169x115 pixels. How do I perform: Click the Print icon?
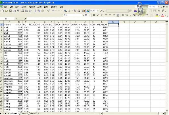tap(23, 11)
